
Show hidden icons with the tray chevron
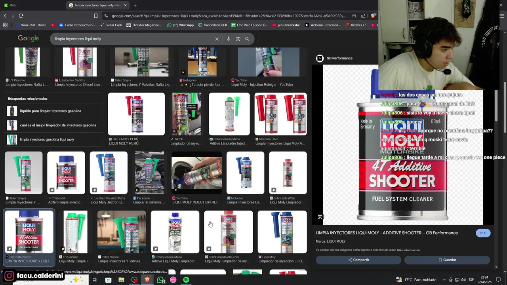click(x=444, y=280)
